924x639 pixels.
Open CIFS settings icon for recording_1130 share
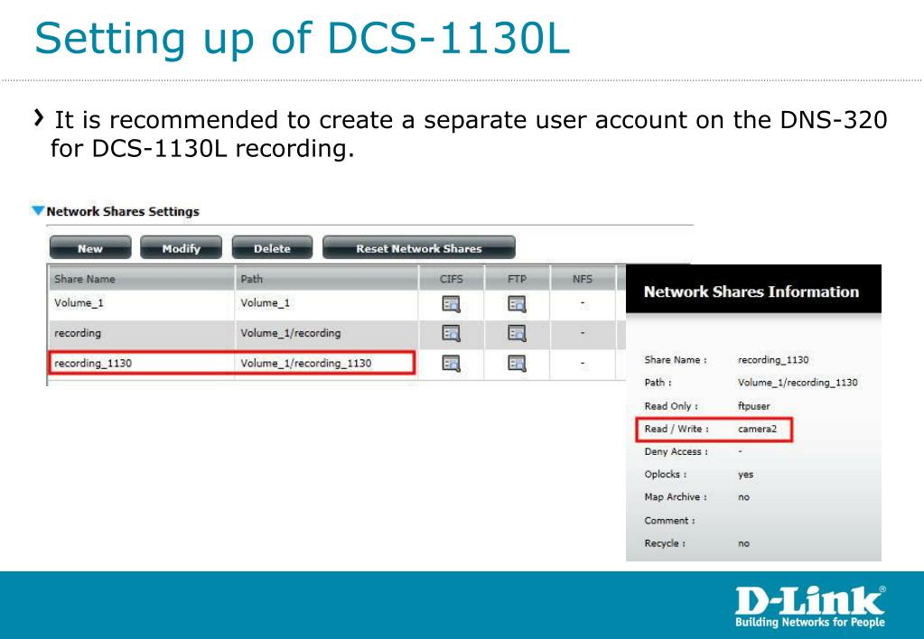pyautogui.click(x=451, y=364)
